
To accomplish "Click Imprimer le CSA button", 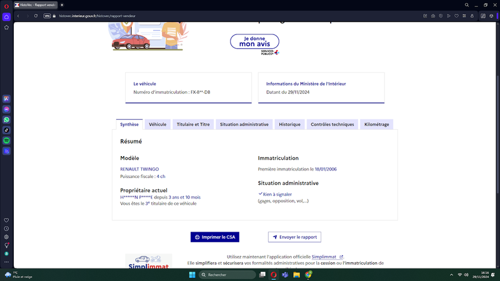I will [x=215, y=237].
